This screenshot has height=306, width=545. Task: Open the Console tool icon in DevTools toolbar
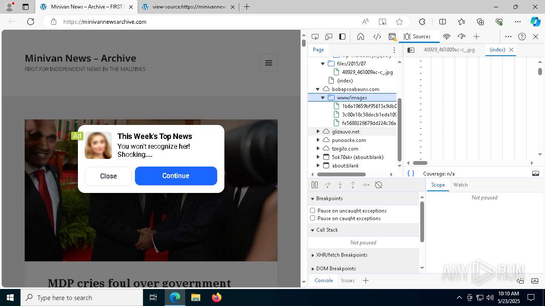(393, 37)
